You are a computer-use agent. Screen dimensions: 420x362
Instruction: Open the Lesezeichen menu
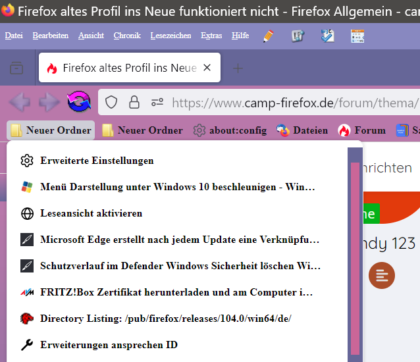click(171, 36)
